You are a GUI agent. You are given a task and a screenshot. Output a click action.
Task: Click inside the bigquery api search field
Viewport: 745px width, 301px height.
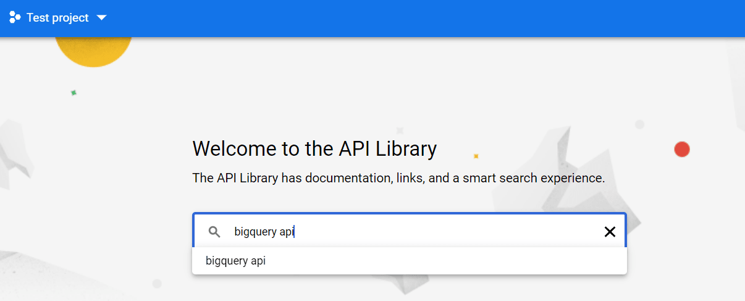409,232
